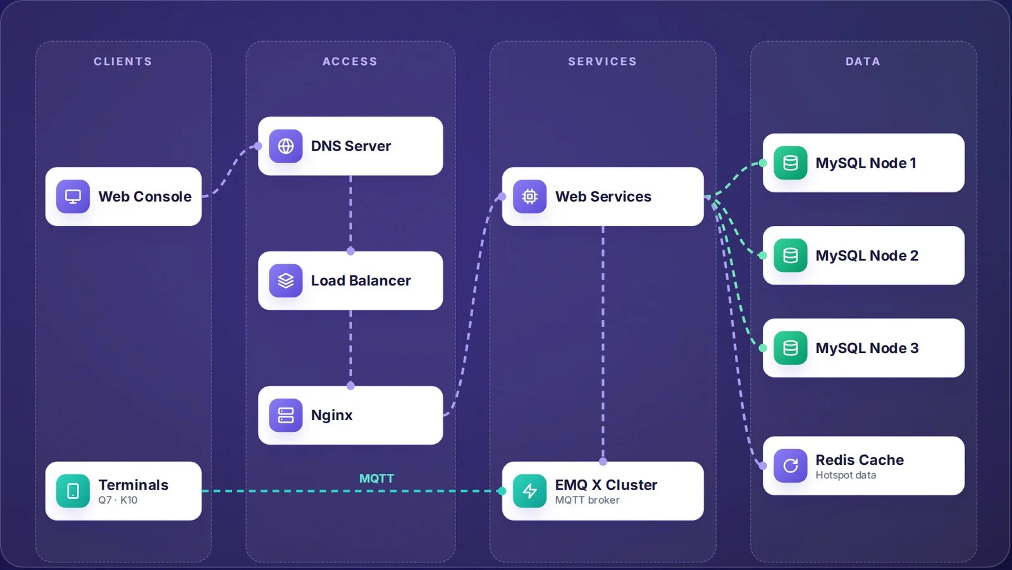Click the Nginx server icon
The height and width of the screenshot is (570, 1012).
pyautogui.click(x=286, y=415)
